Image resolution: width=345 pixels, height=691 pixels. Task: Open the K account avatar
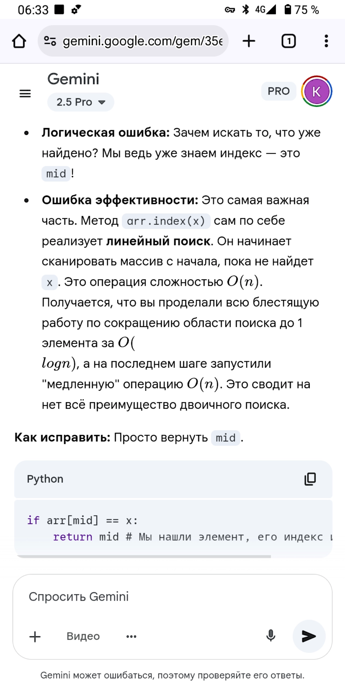coord(317,91)
